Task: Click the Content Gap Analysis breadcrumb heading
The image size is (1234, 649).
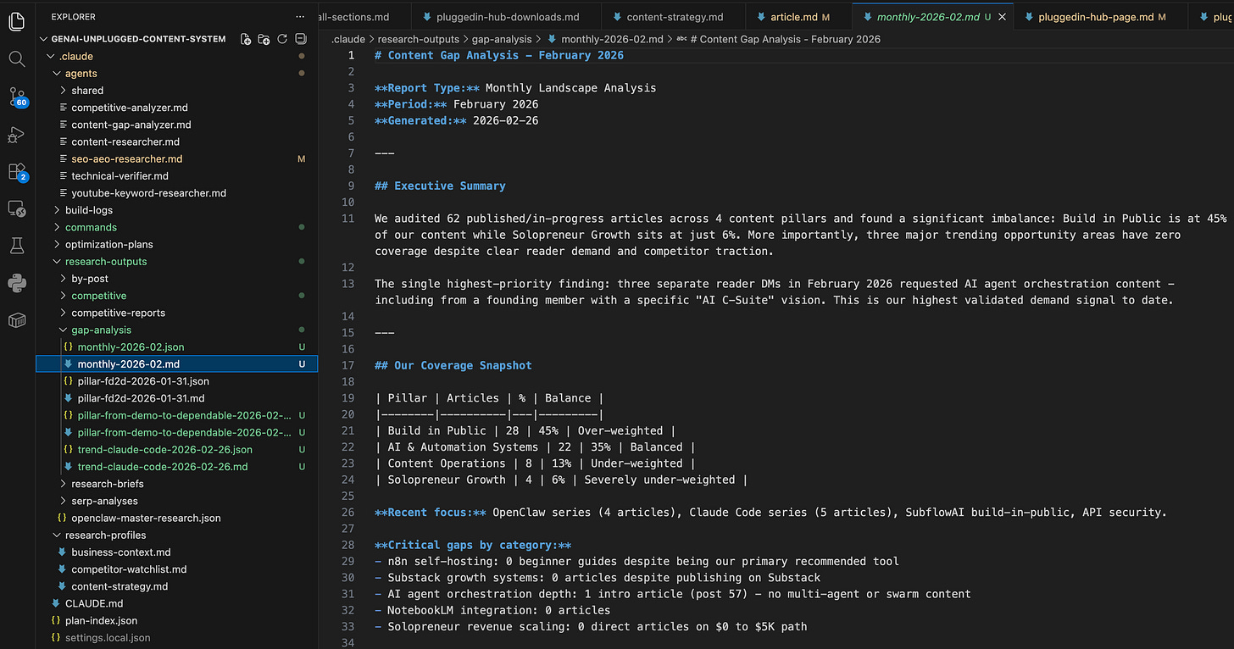Action: point(786,39)
